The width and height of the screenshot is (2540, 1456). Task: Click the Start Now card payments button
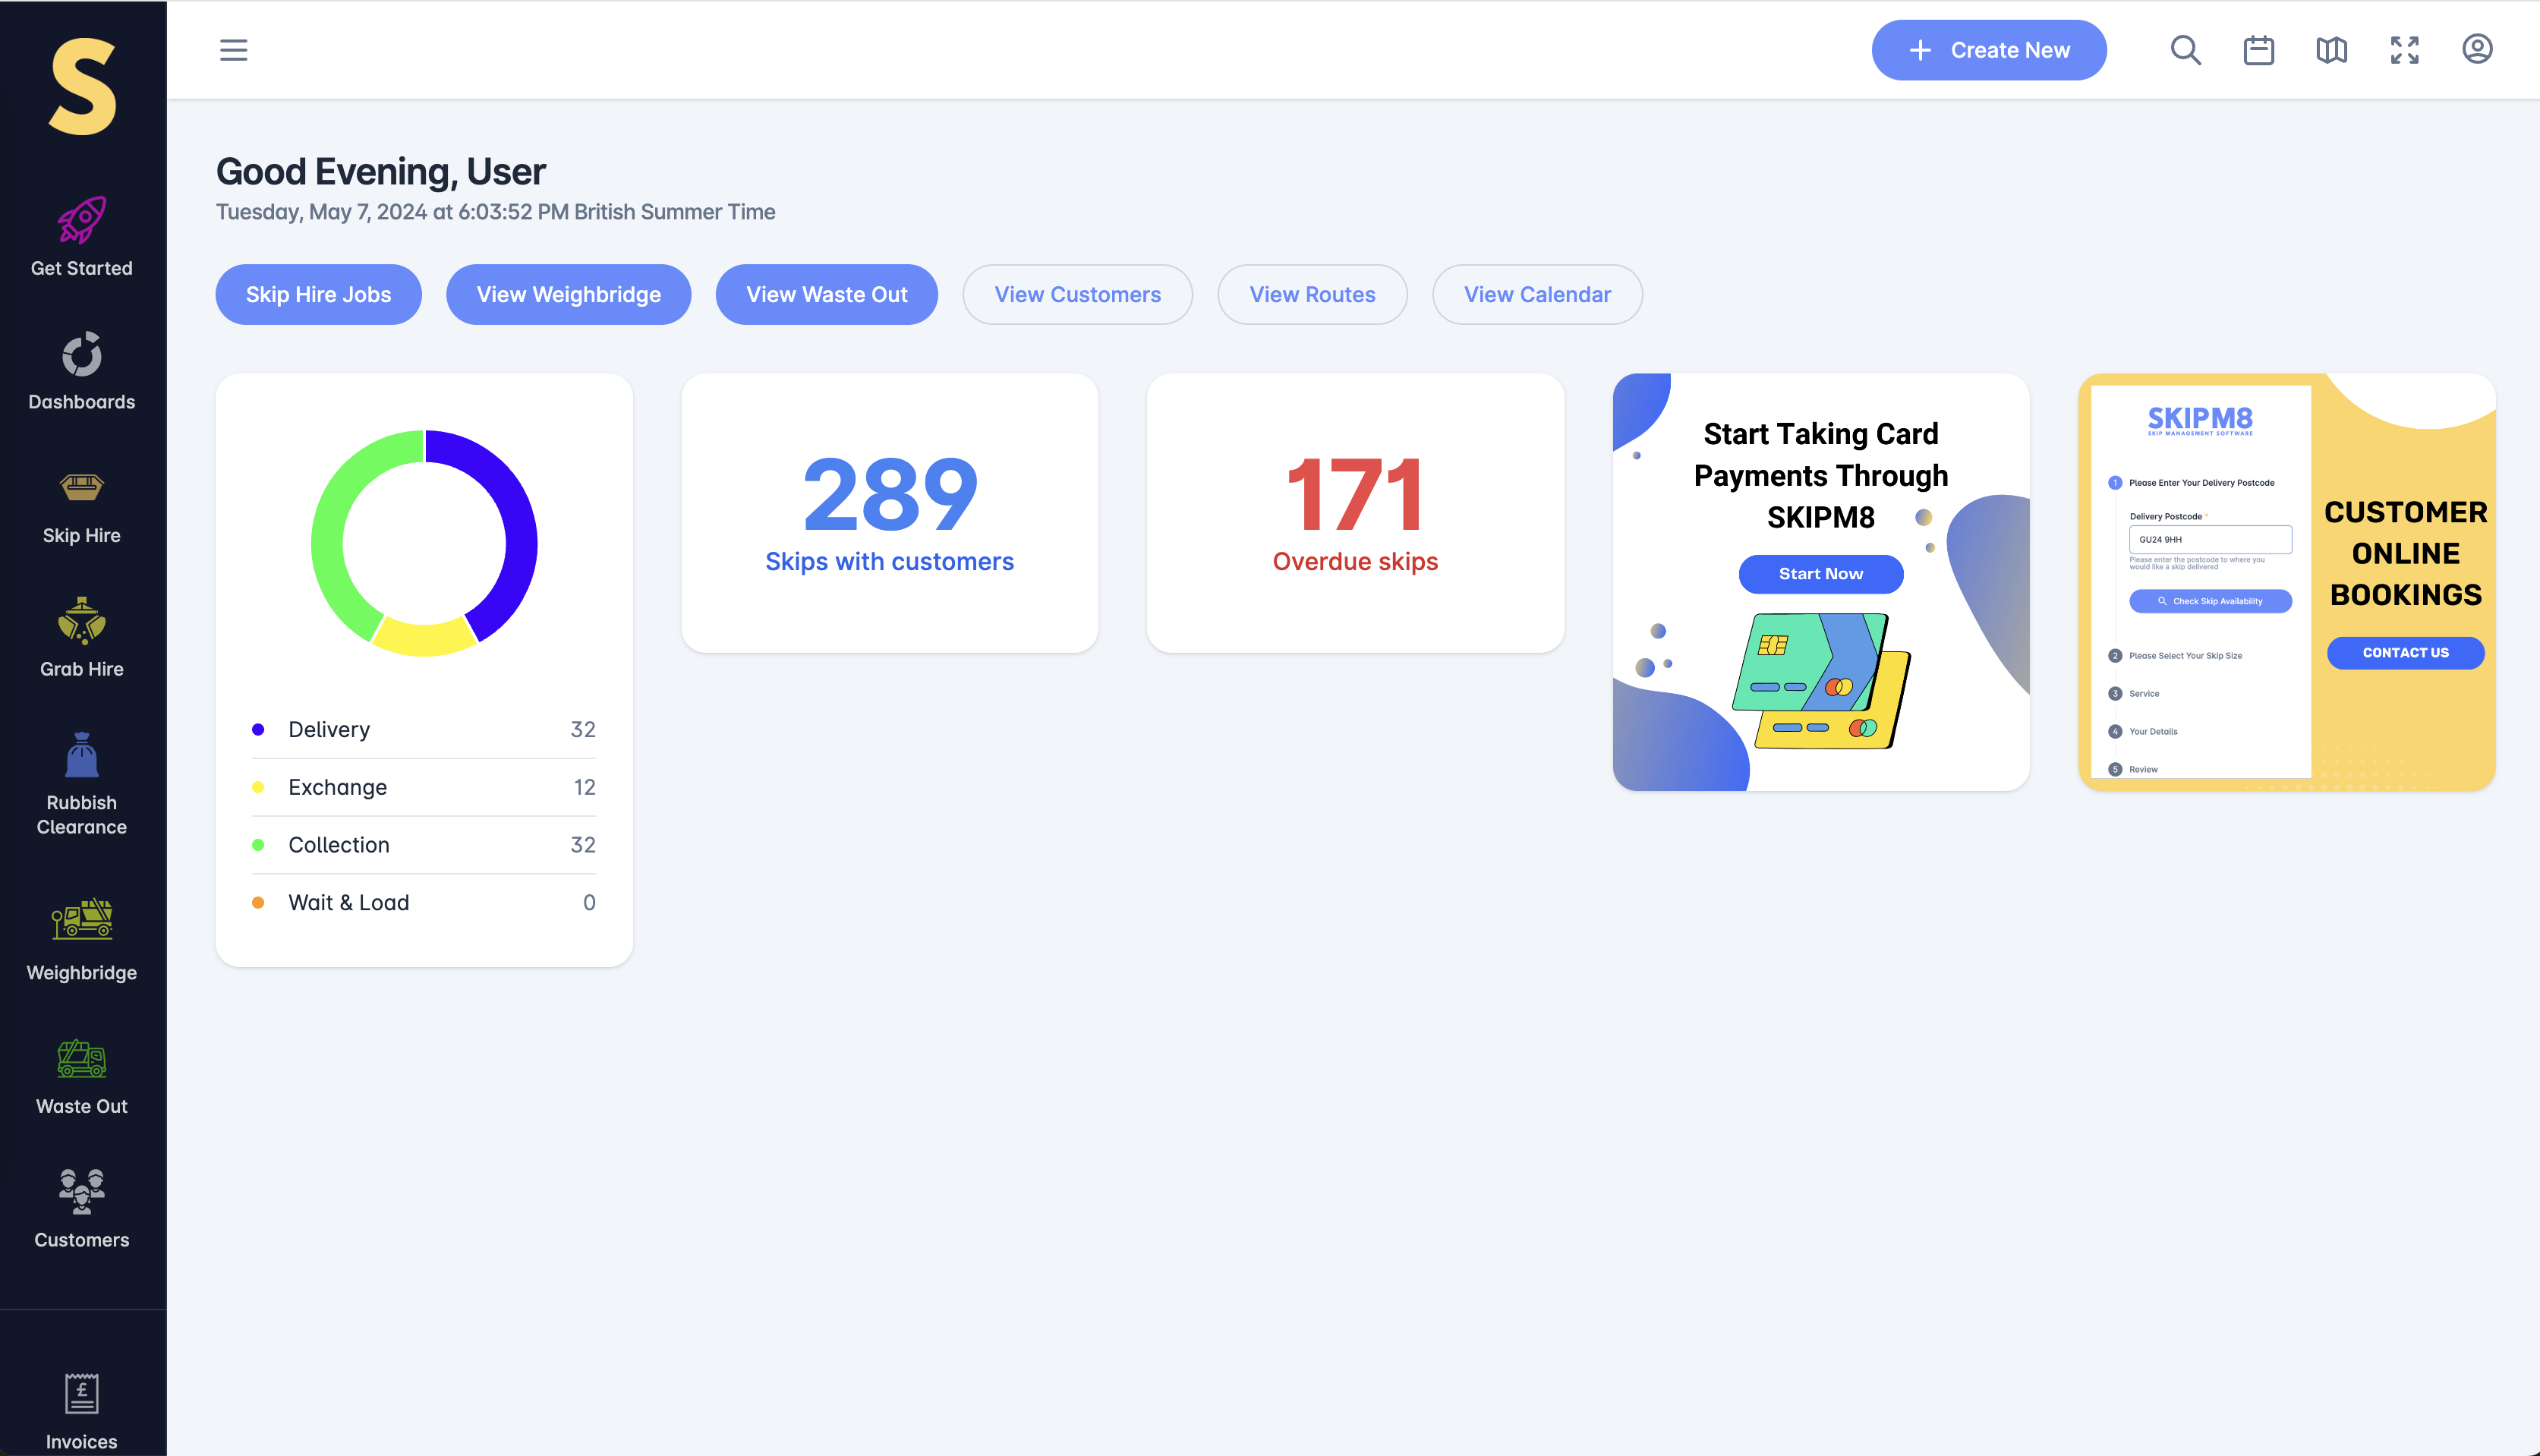coord(1820,574)
